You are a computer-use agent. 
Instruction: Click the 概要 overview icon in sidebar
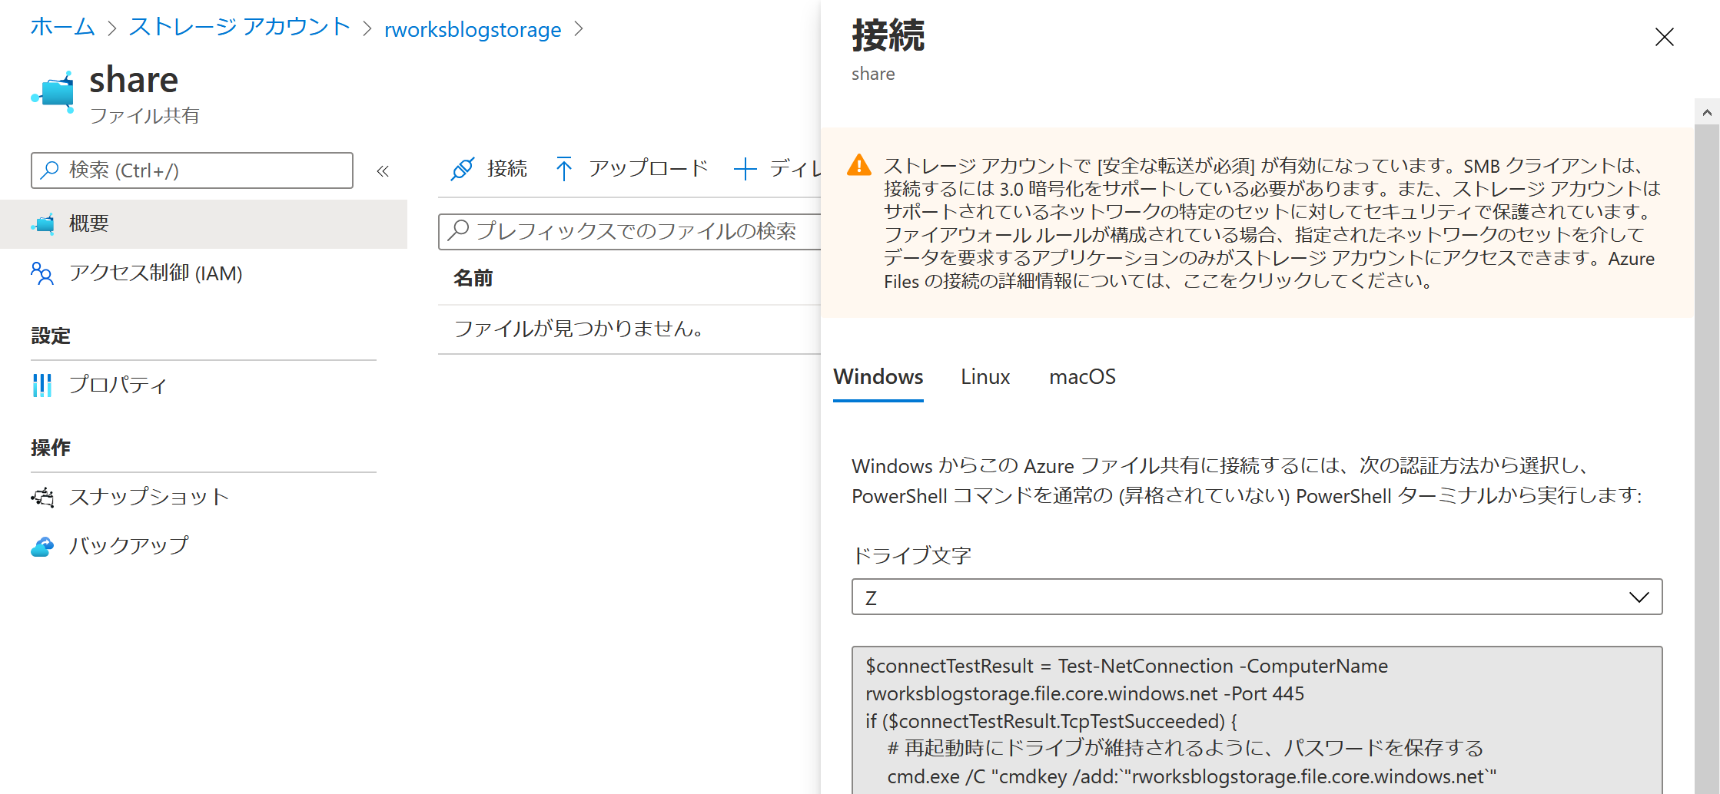click(43, 223)
